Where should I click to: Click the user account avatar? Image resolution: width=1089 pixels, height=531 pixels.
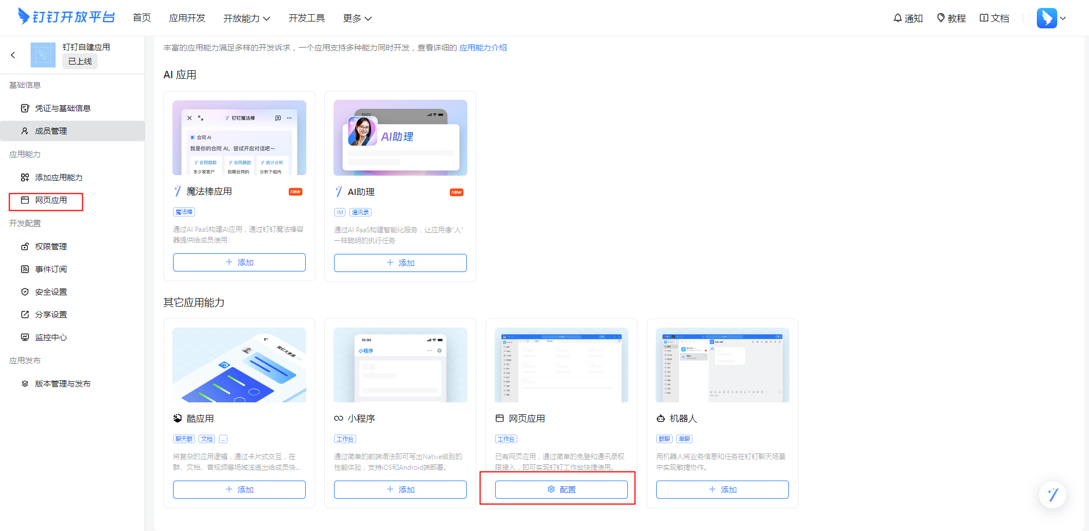[x=1047, y=18]
